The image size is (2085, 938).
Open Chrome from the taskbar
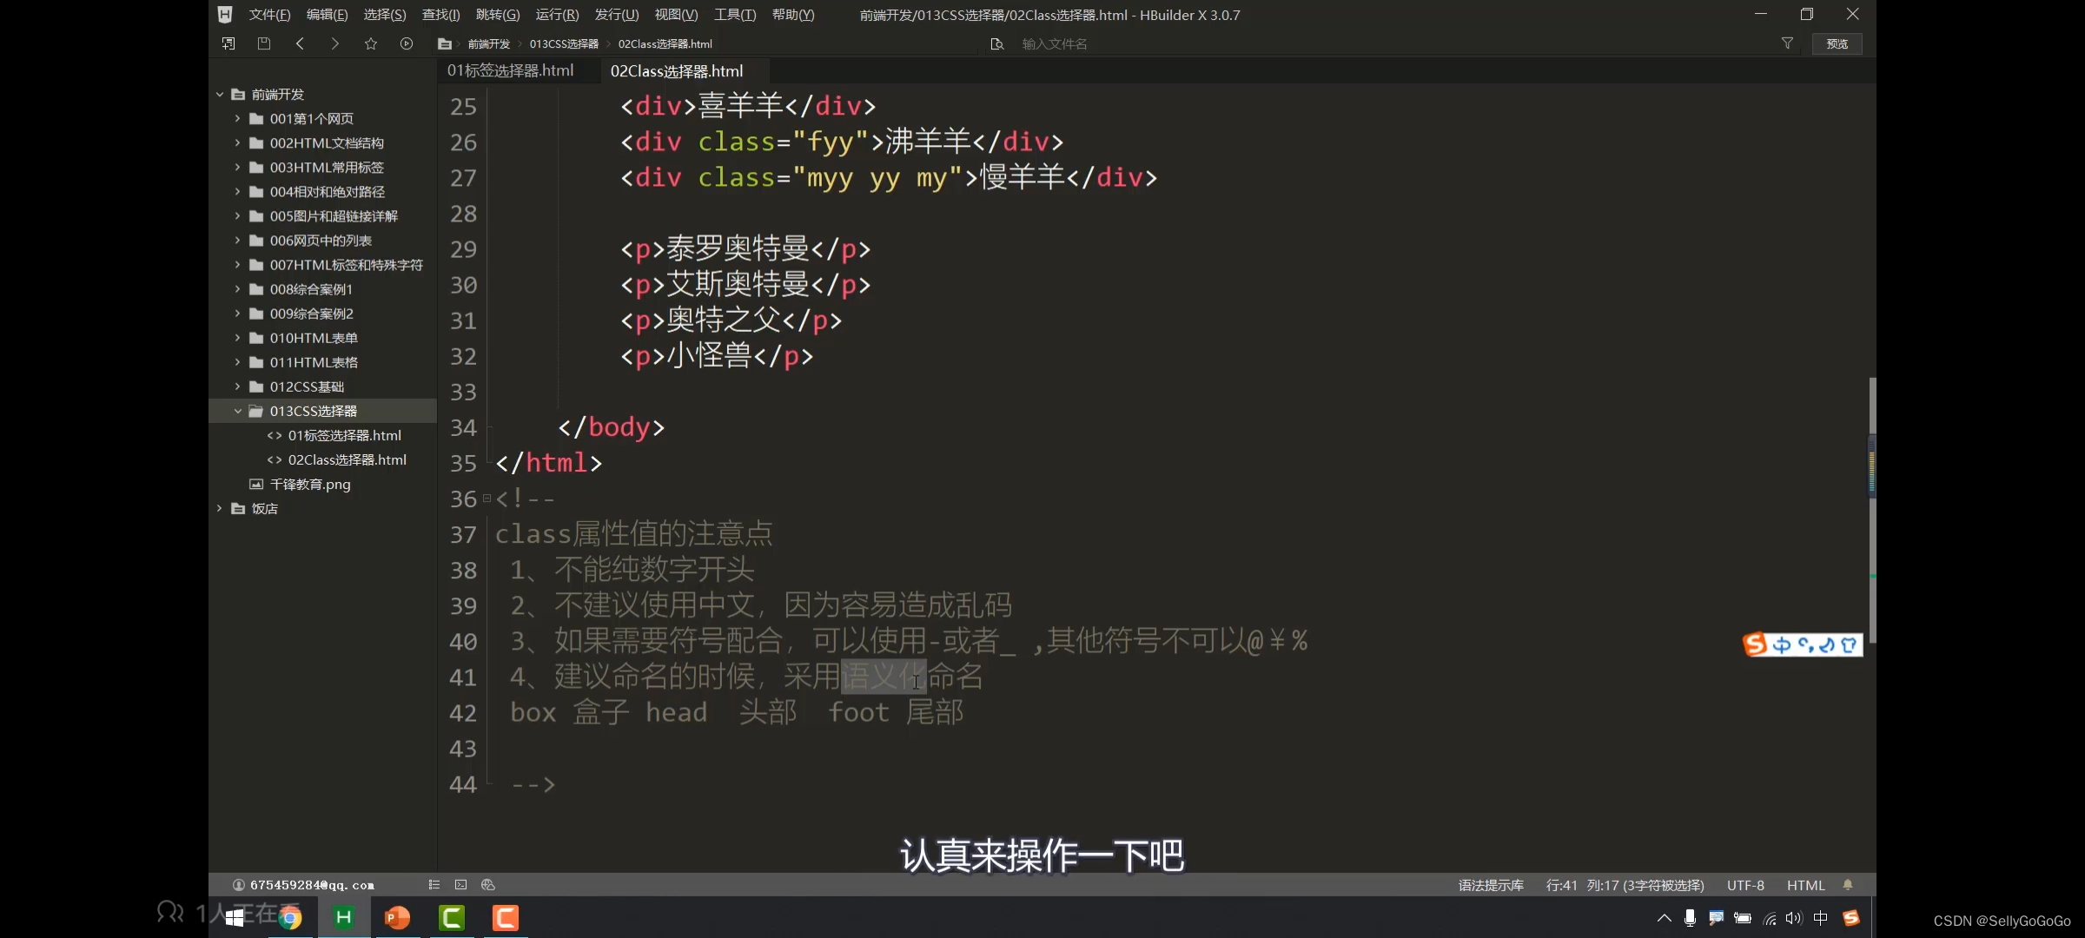click(x=289, y=918)
